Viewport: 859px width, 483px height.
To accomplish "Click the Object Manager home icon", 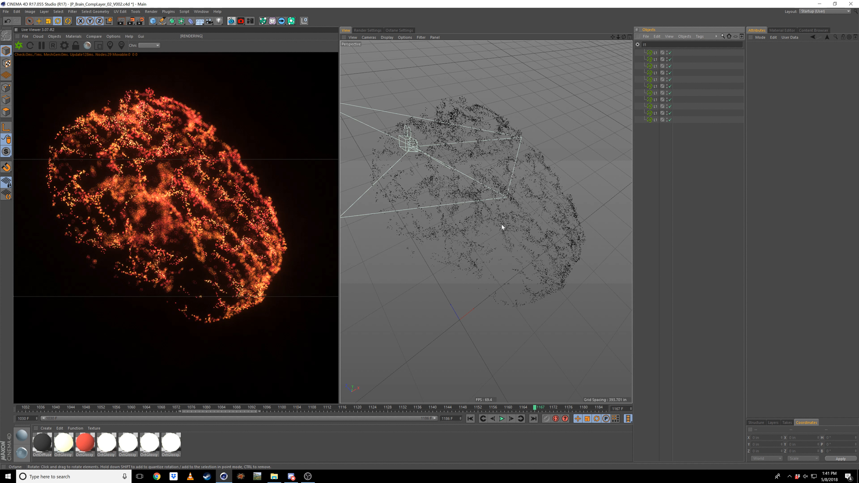I will (x=729, y=36).
